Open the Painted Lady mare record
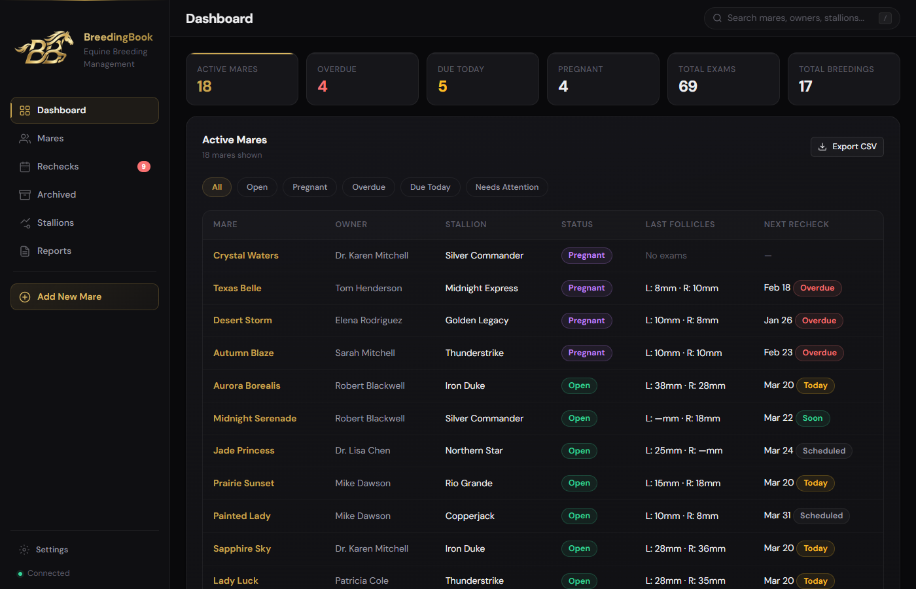916x589 pixels. click(242, 516)
